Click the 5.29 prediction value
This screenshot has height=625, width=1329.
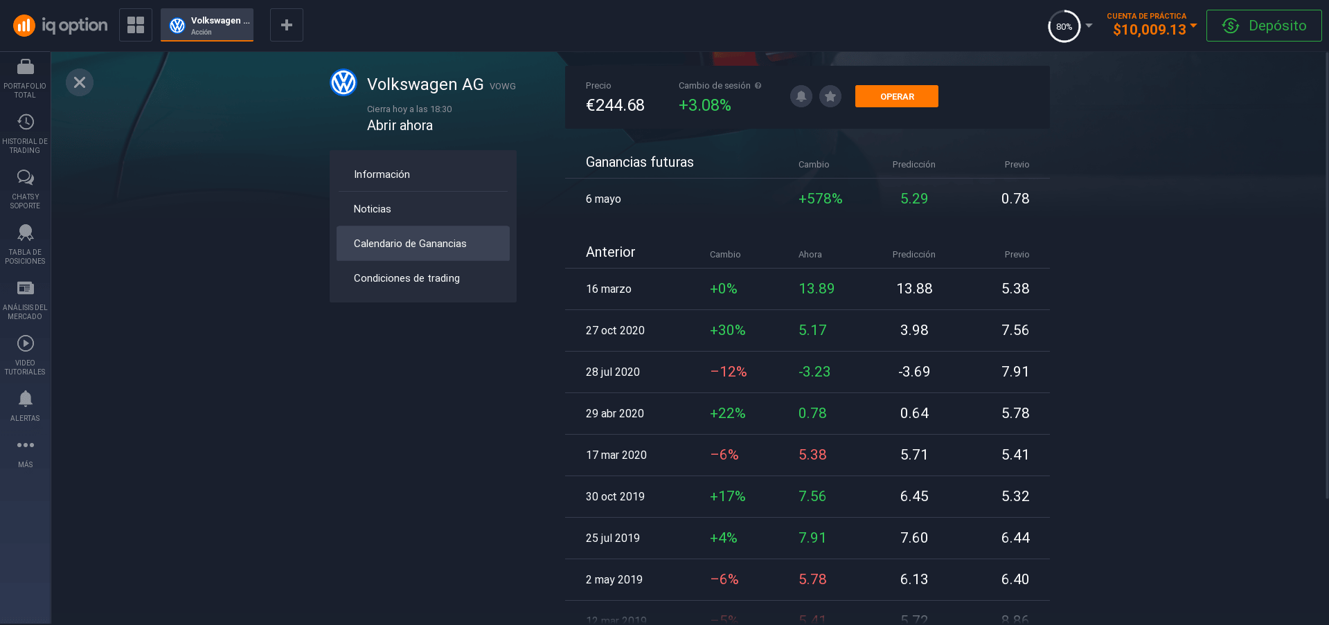click(914, 199)
